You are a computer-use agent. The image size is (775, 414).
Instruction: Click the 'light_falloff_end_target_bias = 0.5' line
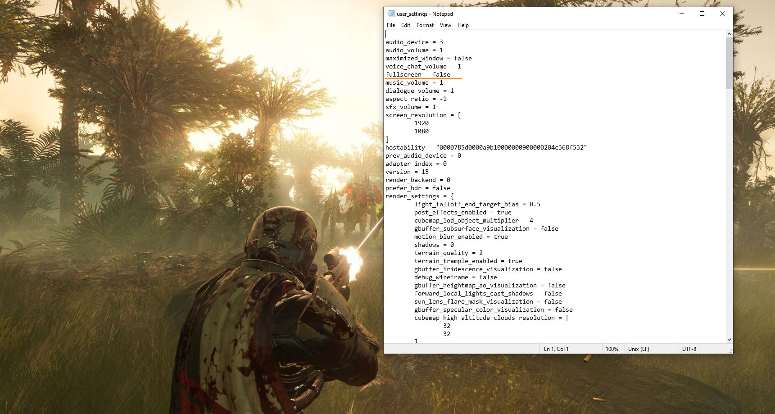tap(477, 204)
